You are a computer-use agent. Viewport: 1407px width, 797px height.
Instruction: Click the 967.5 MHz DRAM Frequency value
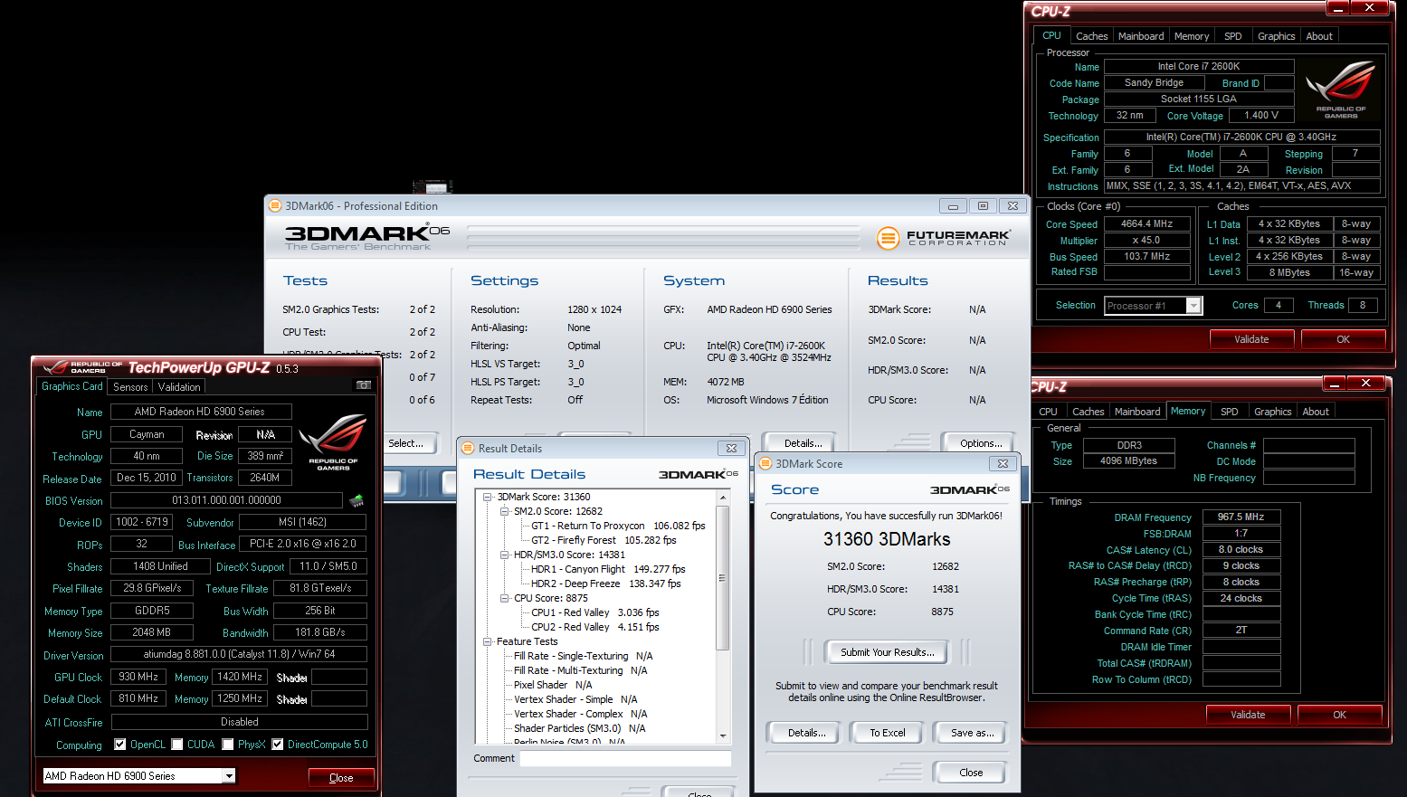(1241, 517)
